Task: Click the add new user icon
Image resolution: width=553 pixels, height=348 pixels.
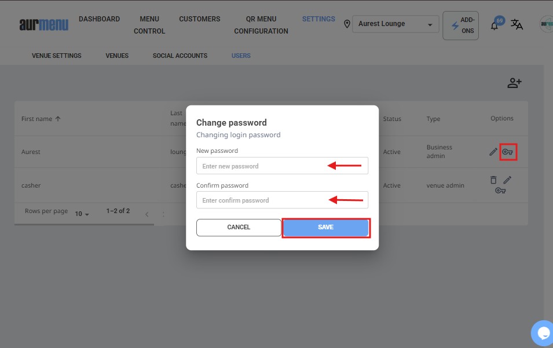Action: (514, 83)
